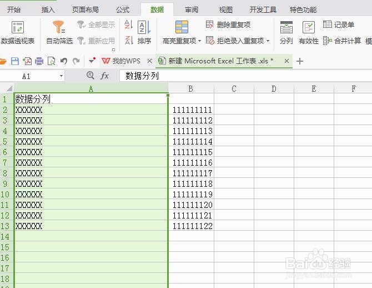Open the 视图 (View) tab
The image size is (372, 288).
(x=225, y=10)
